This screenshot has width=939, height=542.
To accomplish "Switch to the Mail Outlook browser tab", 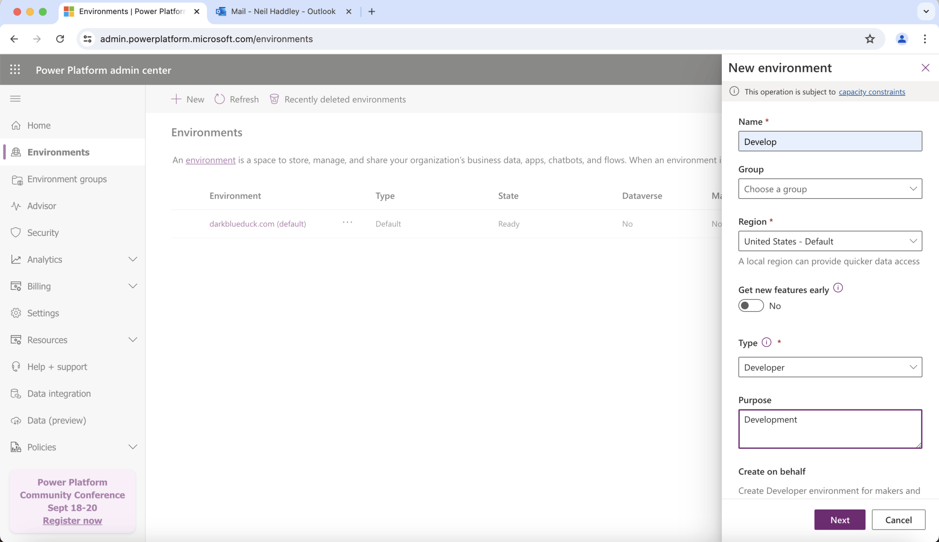I will click(x=283, y=11).
